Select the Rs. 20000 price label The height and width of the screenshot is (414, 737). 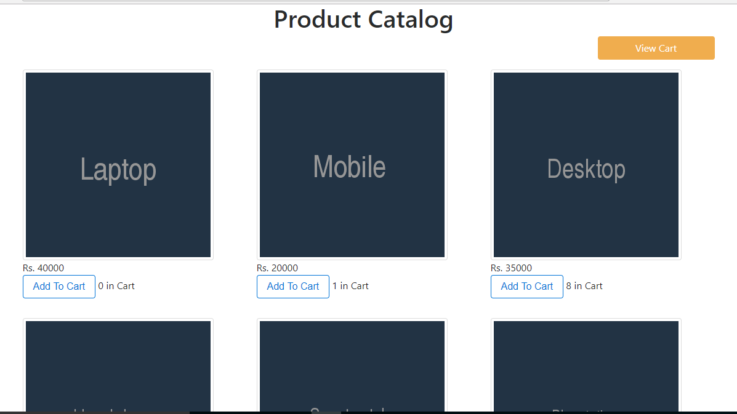pyautogui.click(x=278, y=268)
